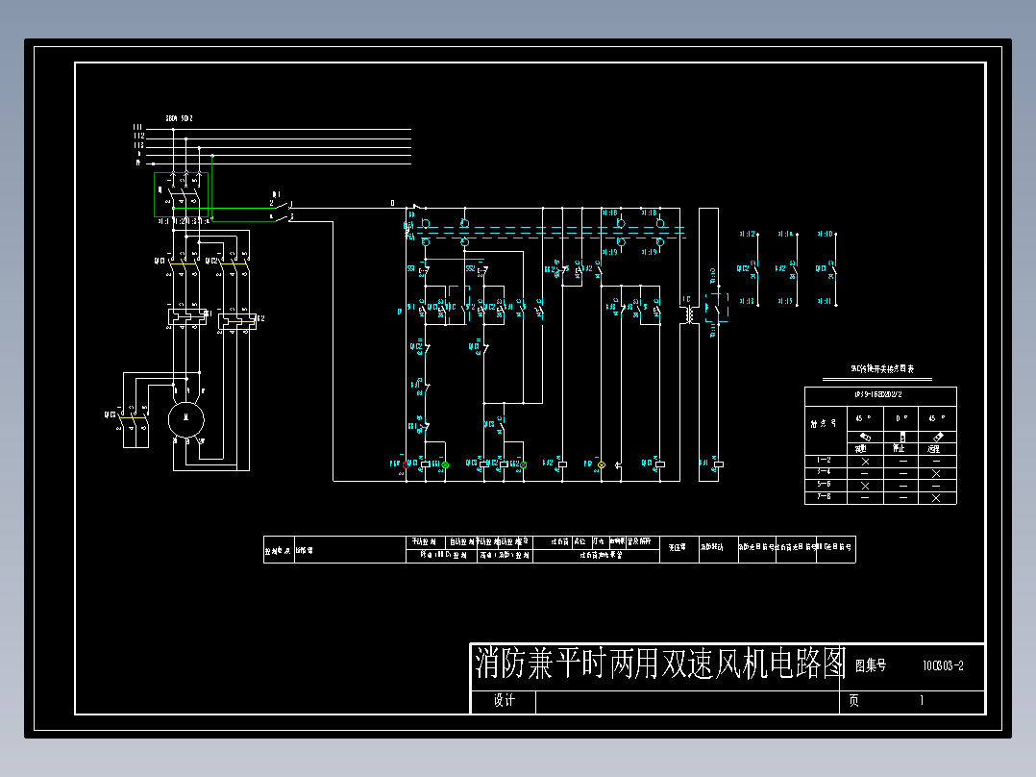The height and width of the screenshot is (777, 1036).
Task: Click the 远程 column label in table
Action: pyautogui.click(x=934, y=448)
